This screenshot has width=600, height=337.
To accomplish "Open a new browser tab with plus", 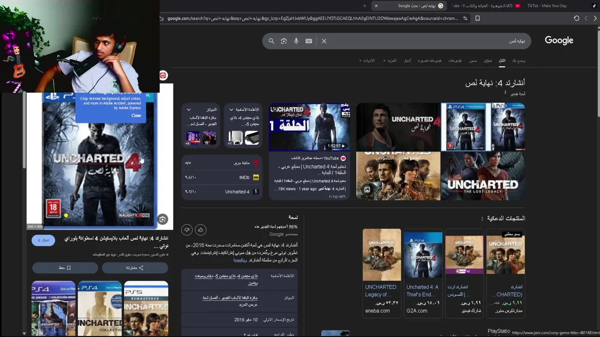I will [365, 6].
